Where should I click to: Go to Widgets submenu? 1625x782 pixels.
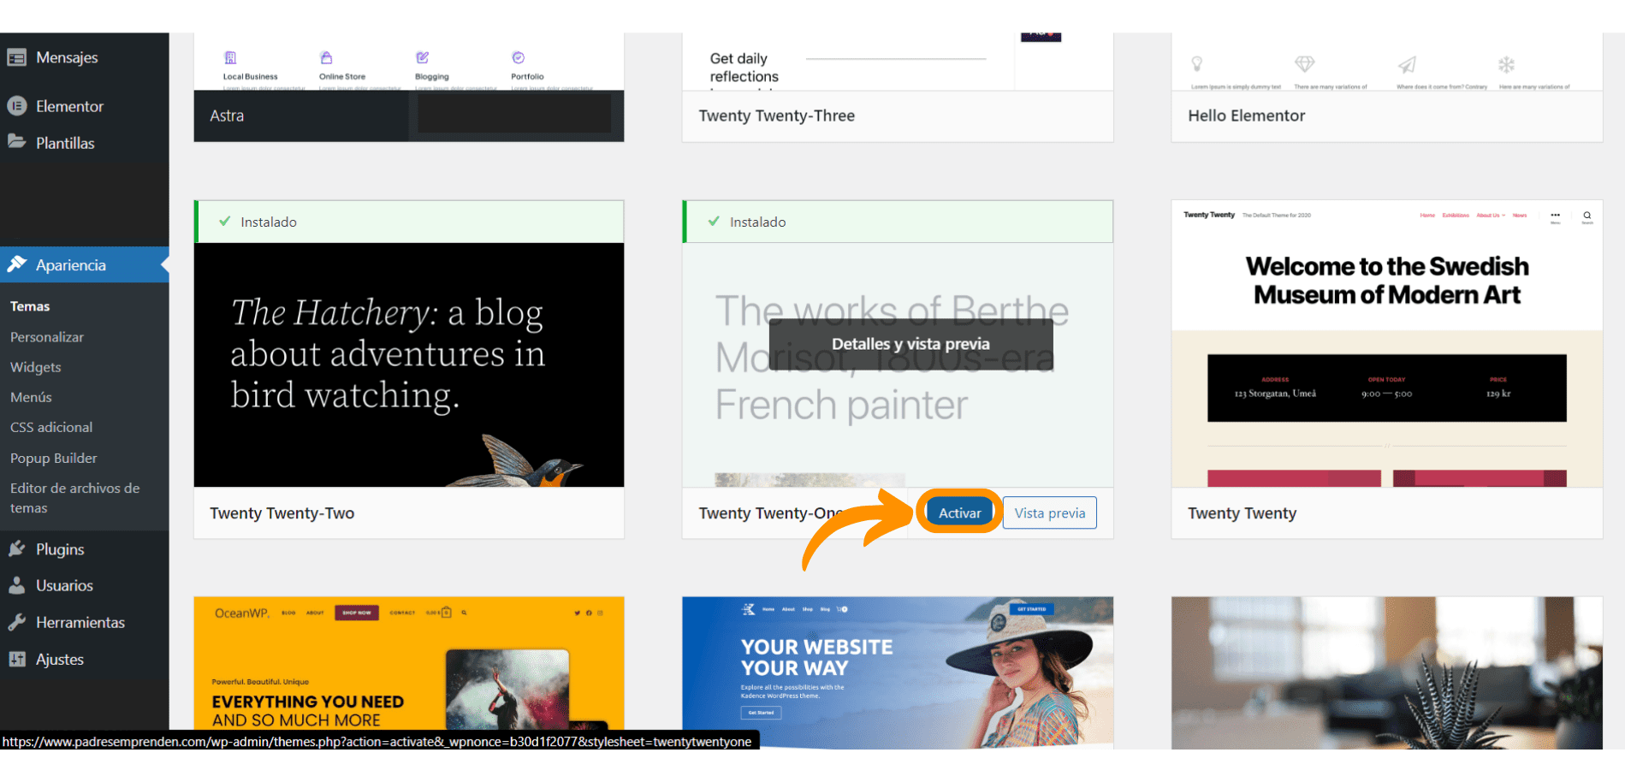click(x=36, y=367)
